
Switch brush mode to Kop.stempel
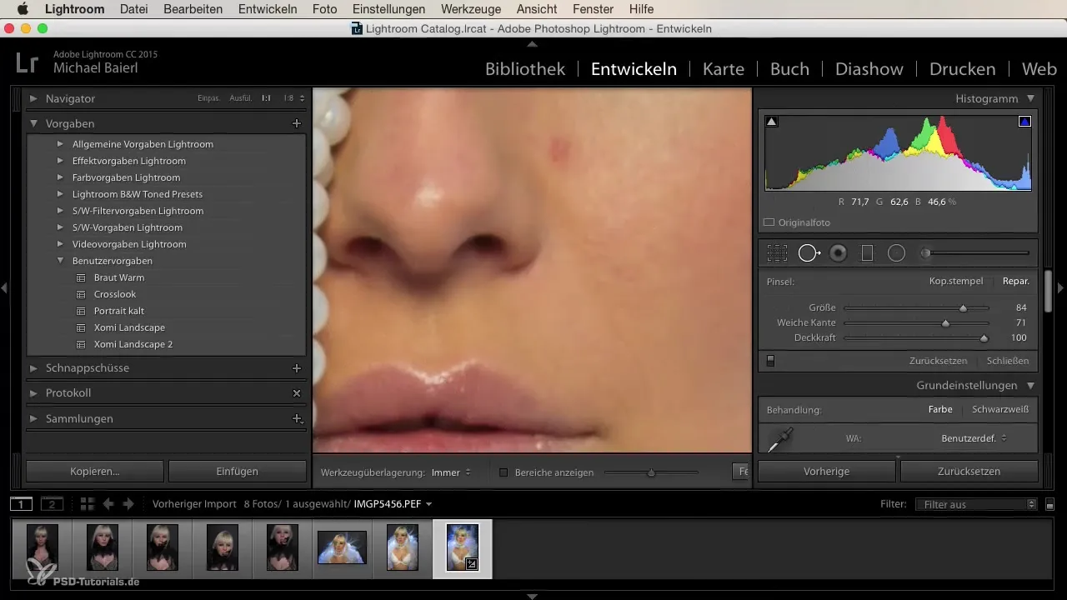coord(955,281)
